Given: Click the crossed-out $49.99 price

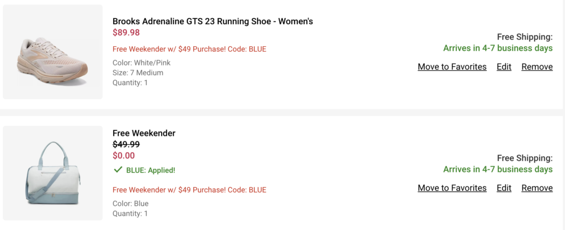Looking at the screenshot, I should click(126, 145).
